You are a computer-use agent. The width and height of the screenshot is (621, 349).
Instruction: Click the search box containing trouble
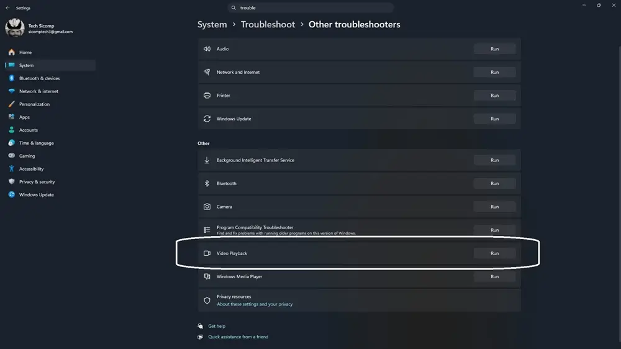tap(310, 7)
